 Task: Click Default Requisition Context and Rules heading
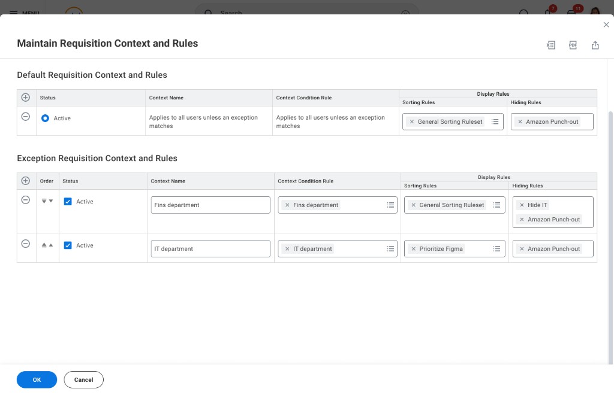click(x=92, y=75)
